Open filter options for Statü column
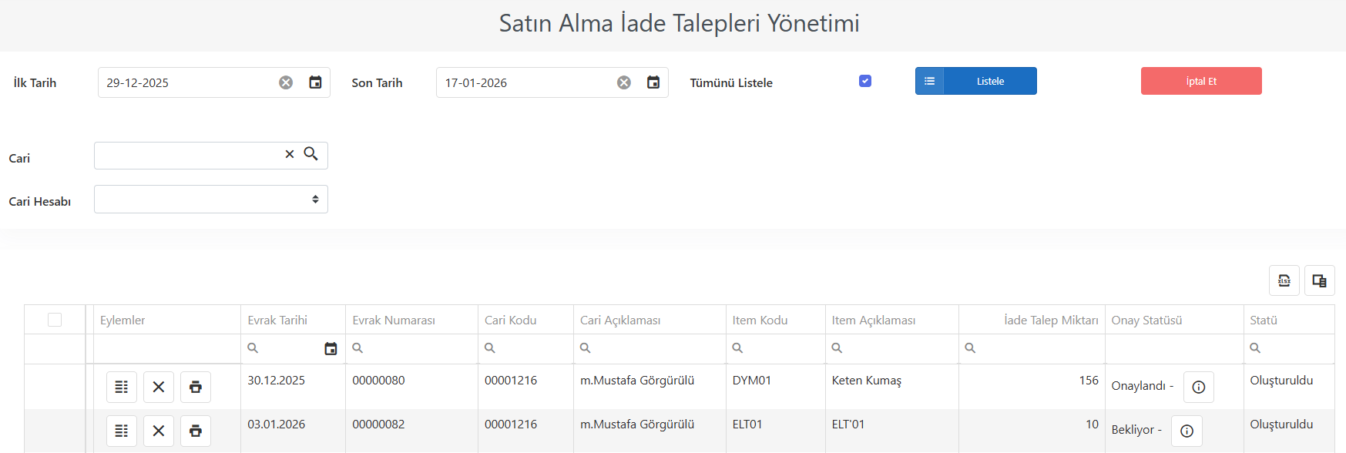The height and width of the screenshot is (453, 1346). tap(1255, 348)
